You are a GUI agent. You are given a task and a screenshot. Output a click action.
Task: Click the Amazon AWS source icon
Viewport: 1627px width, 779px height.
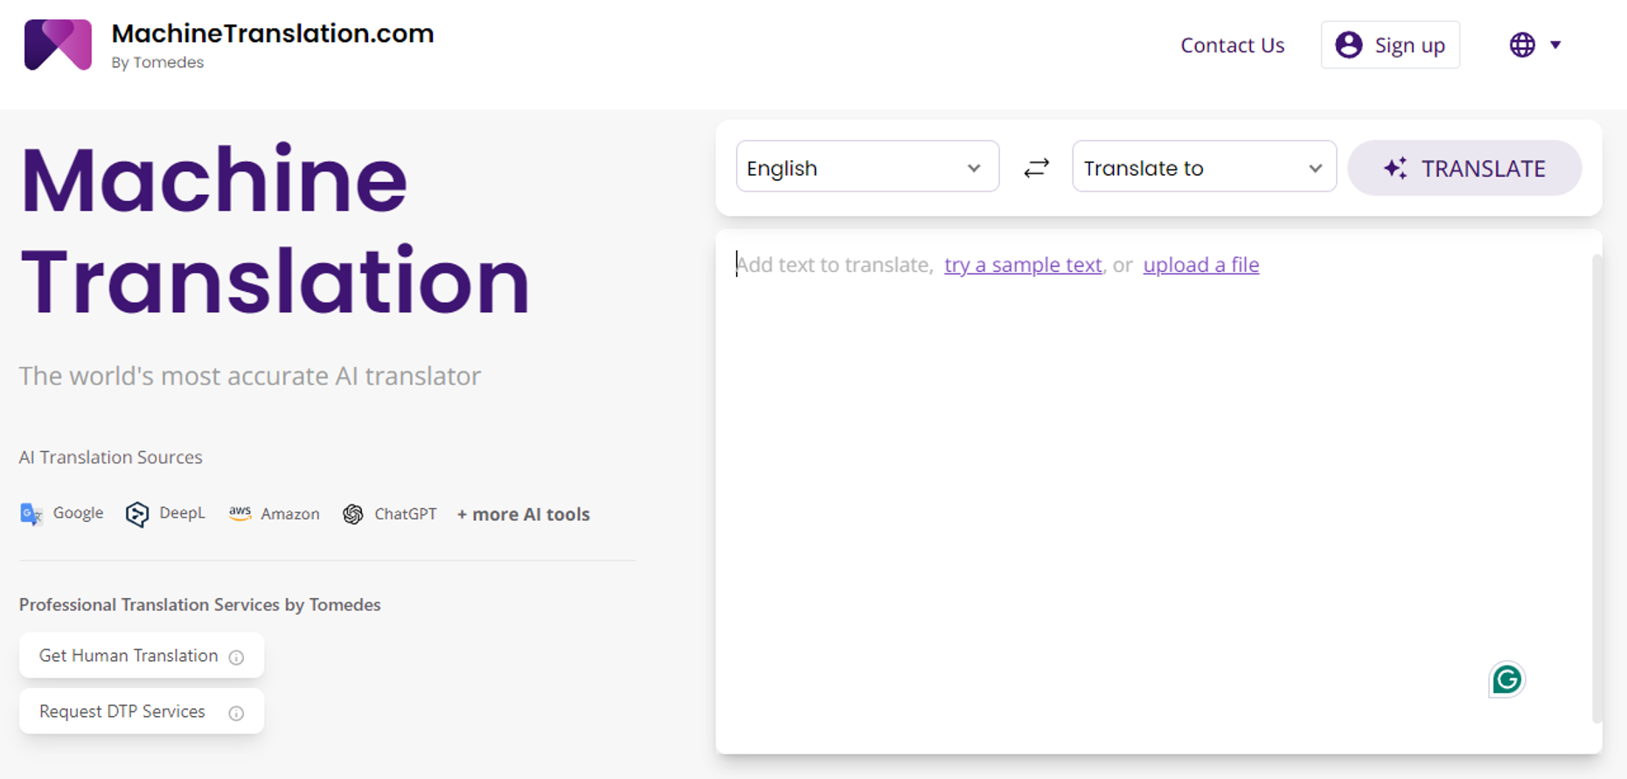[240, 513]
